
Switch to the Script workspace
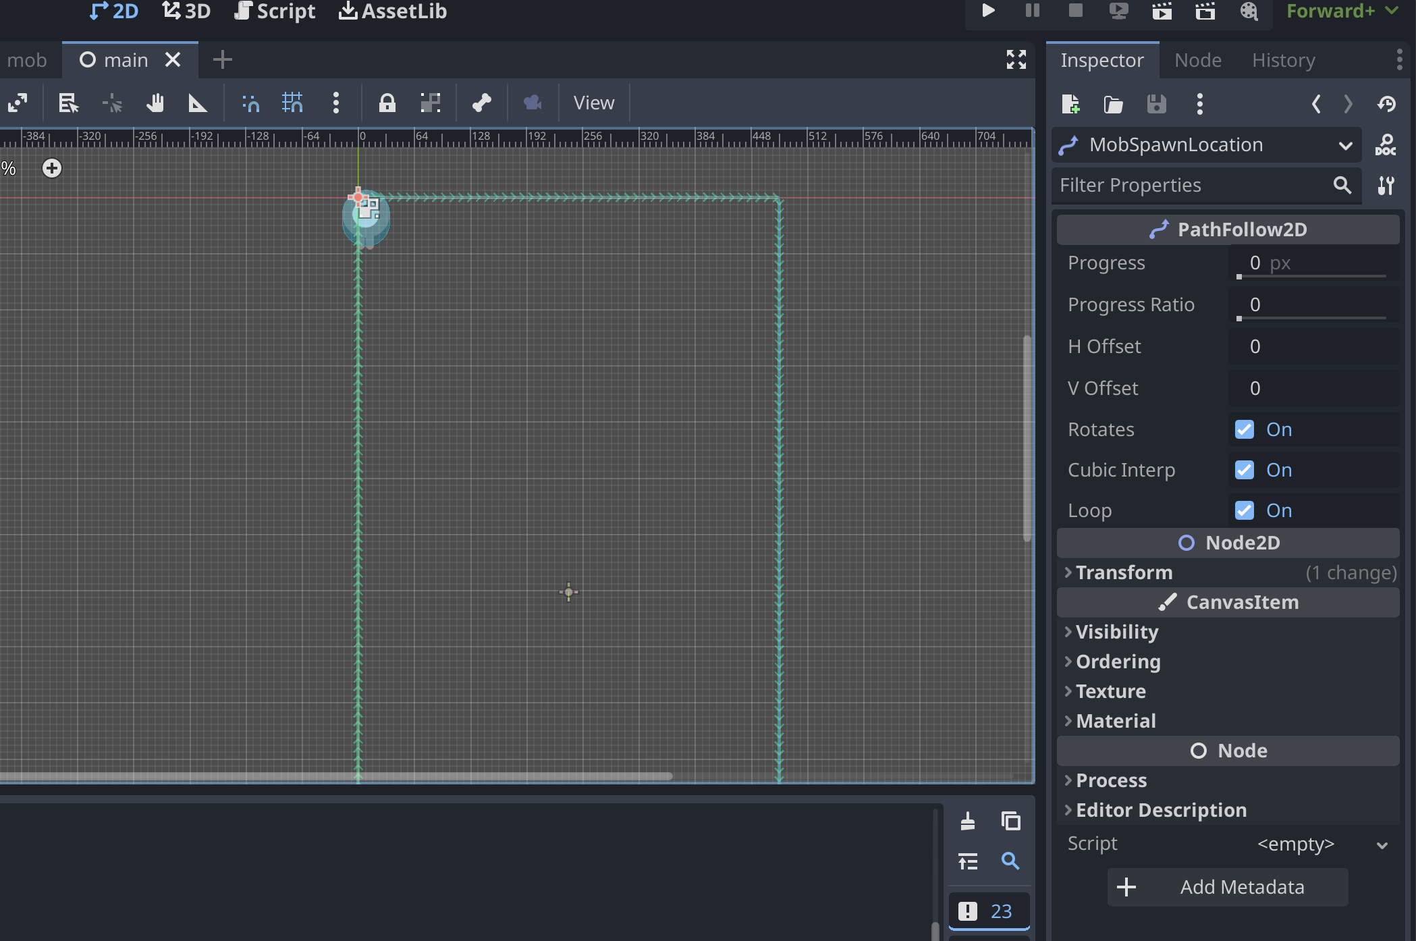[275, 11]
